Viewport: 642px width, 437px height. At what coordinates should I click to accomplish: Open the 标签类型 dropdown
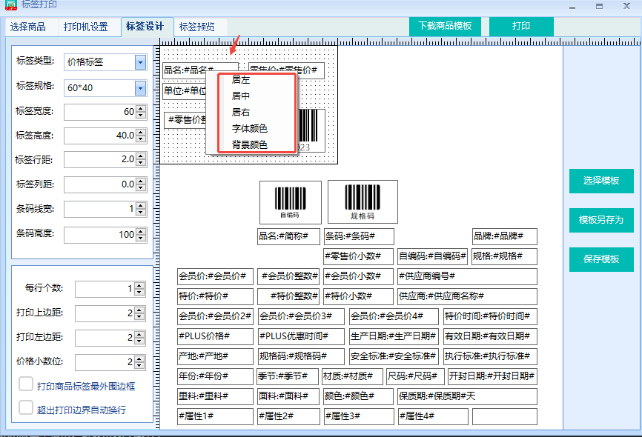[140, 62]
